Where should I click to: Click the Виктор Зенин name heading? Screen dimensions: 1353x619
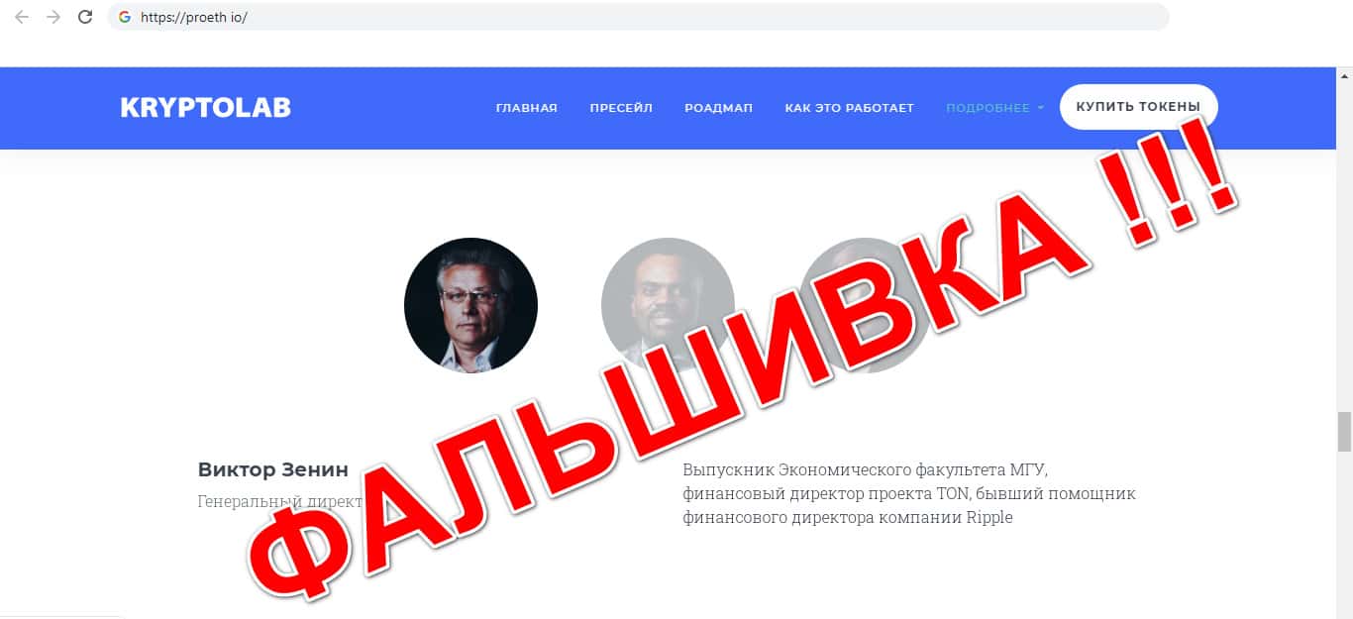click(273, 469)
